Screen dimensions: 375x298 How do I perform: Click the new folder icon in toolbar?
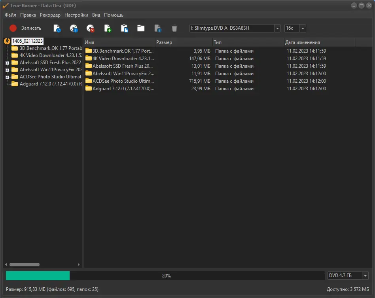tap(141, 28)
